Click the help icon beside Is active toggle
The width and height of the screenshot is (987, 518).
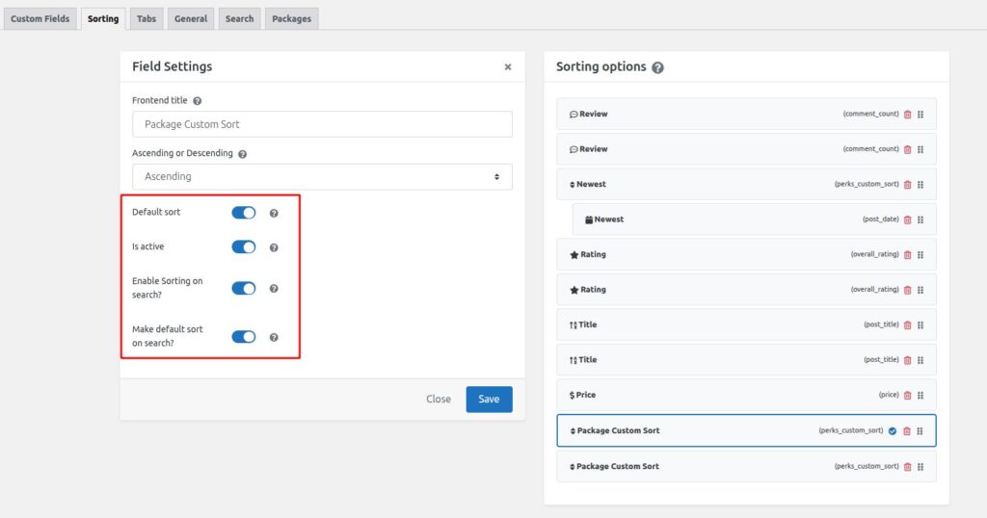coord(274,247)
